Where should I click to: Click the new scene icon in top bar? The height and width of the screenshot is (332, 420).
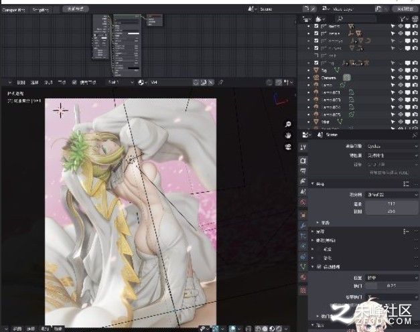[306, 9]
